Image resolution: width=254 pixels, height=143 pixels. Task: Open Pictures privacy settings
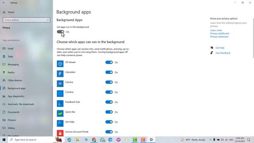26,120
